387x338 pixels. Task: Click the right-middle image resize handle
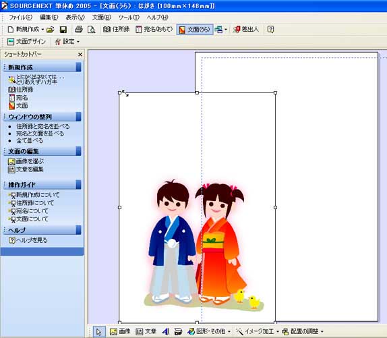[x=276, y=208]
